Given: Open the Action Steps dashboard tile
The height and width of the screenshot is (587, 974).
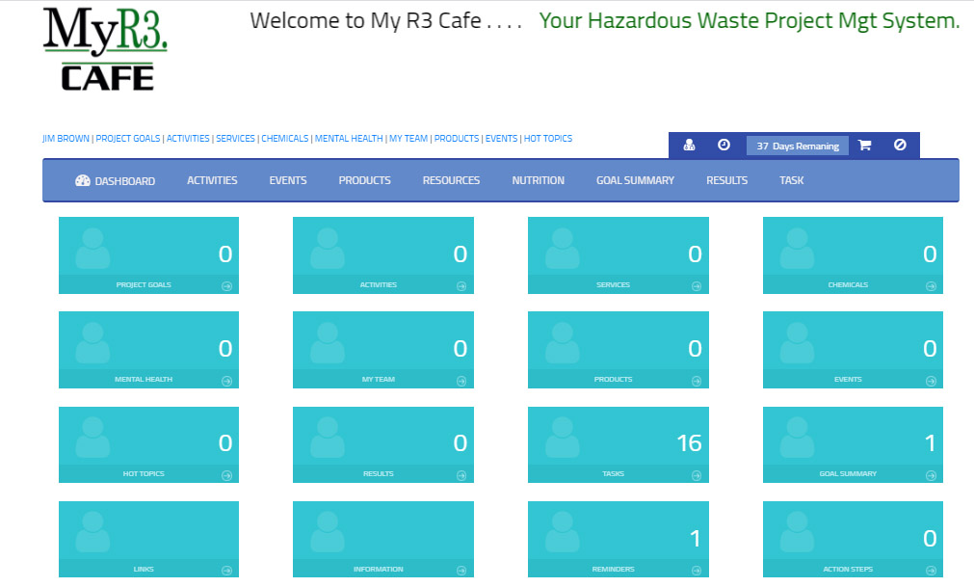Looking at the screenshot, I should point(853,539).
